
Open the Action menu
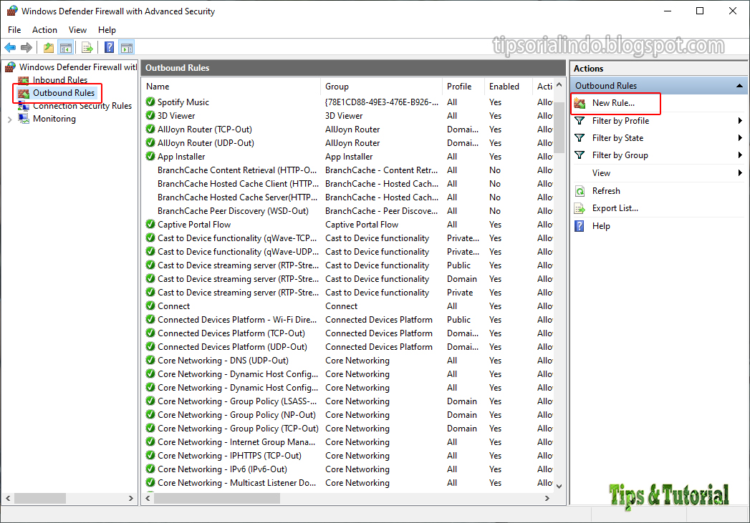click(44, 29)
